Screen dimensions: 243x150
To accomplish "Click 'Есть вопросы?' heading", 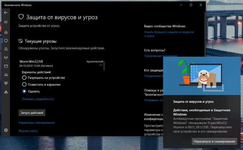I will [x=155, y=50].
